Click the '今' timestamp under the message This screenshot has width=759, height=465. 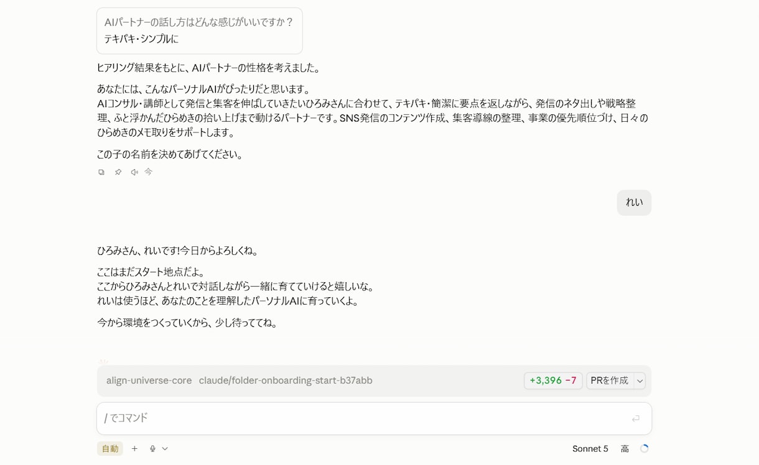(x=149, y=172)
